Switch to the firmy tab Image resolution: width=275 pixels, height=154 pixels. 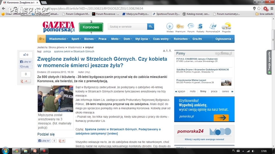click(203, 91)
